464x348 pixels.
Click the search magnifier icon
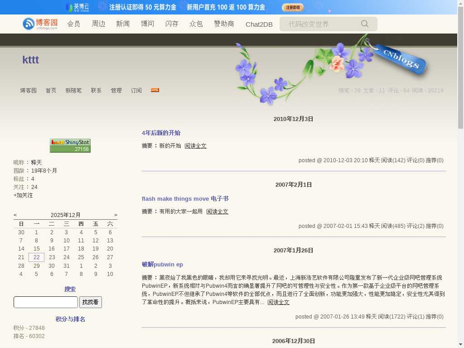pos(365,24)
